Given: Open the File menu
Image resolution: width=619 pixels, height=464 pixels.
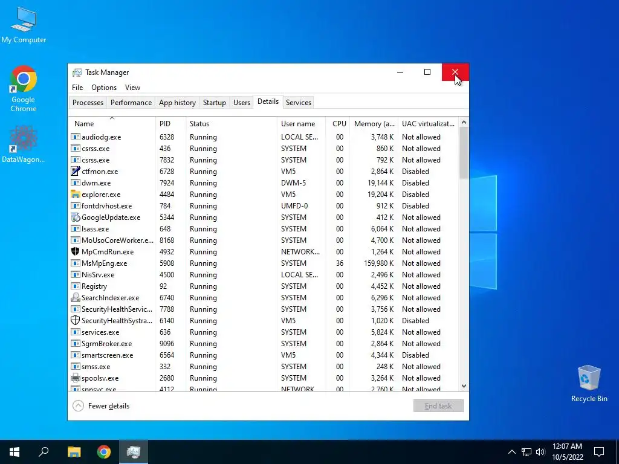Looking at the screenshot, I should pyautogui.click(x=77, y=88).
